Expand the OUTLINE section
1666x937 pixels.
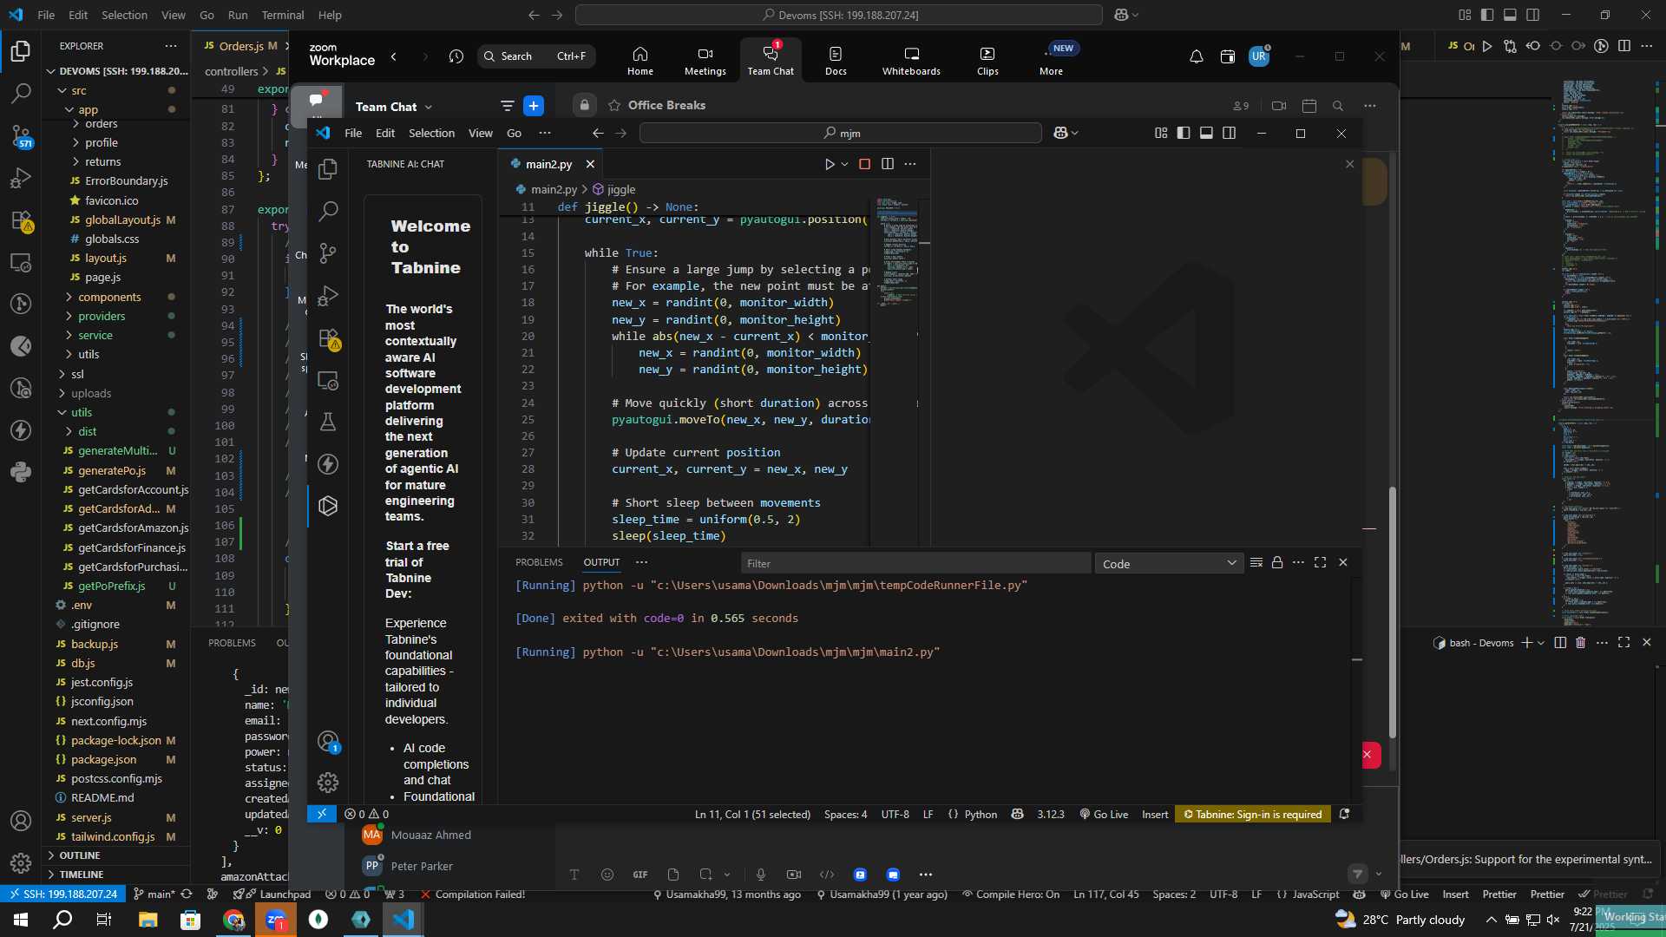(x=80, y=855)
